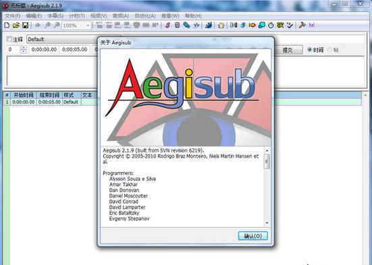Open the Styling Assistant icon
Viewport: 372px width, 265px height.
coord(242,25)
